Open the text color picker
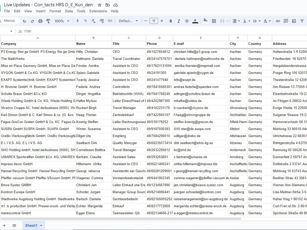 [x=195, y=21]
